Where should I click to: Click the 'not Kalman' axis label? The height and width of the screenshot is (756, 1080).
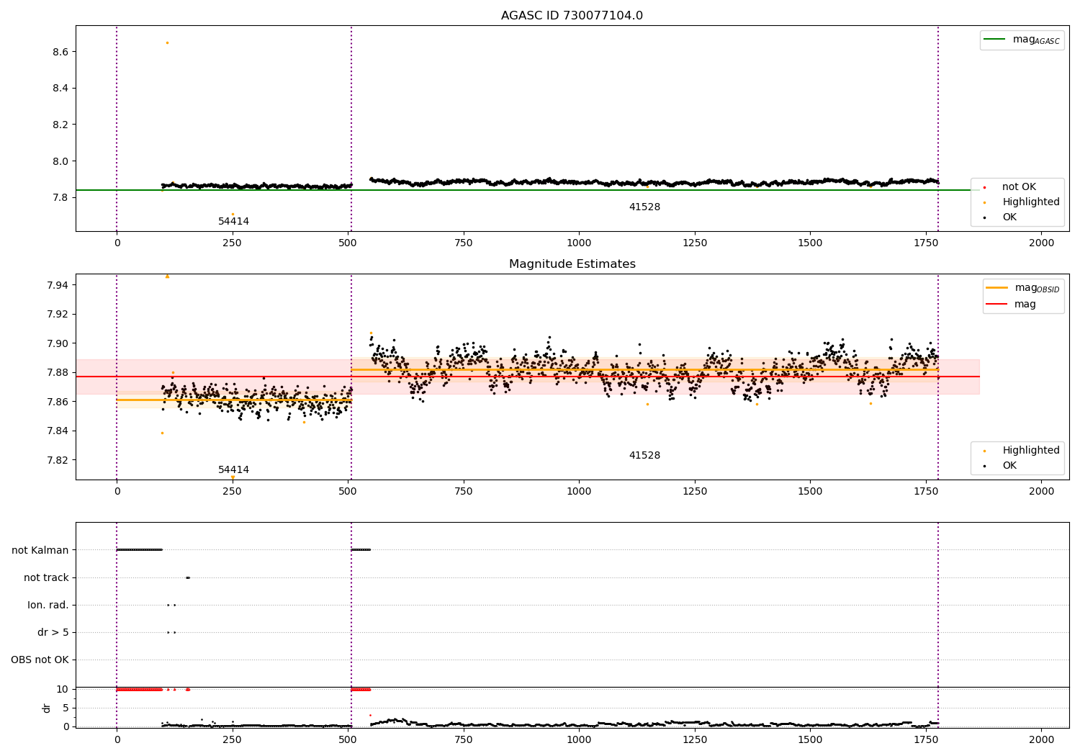point(40,551)
